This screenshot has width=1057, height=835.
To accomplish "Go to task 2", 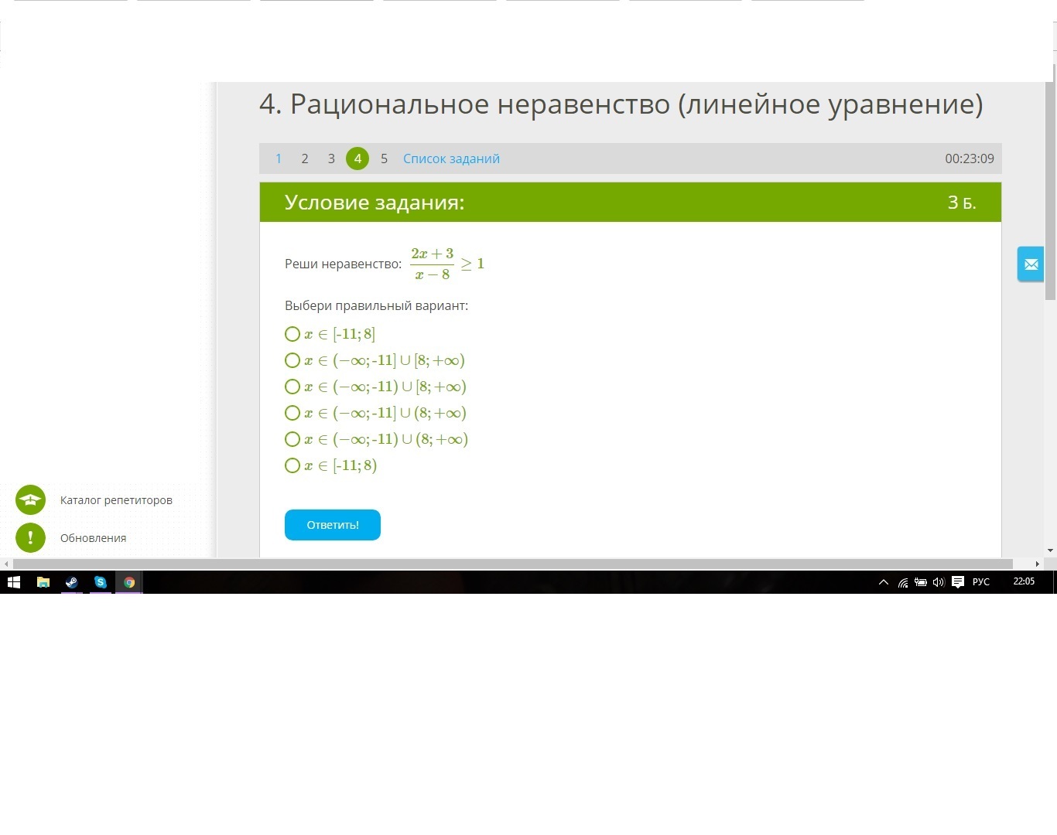I will (x=305, y=158).
